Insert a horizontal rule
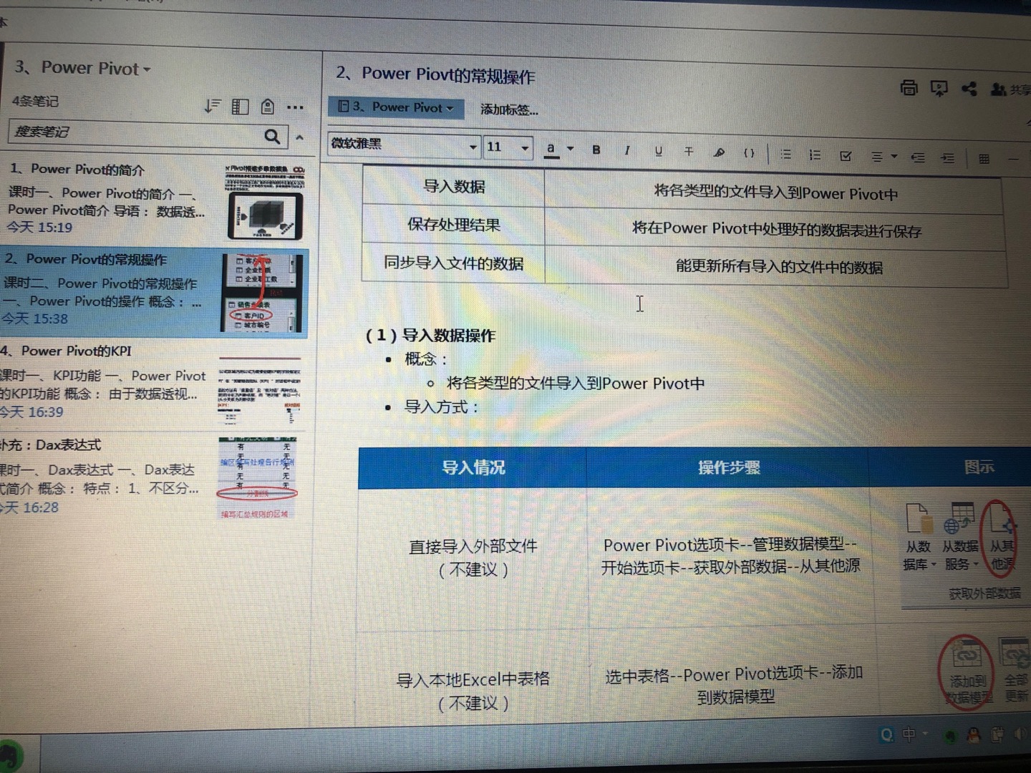The height and width of the screenshot is (773, 1031). coord(1013,160)
